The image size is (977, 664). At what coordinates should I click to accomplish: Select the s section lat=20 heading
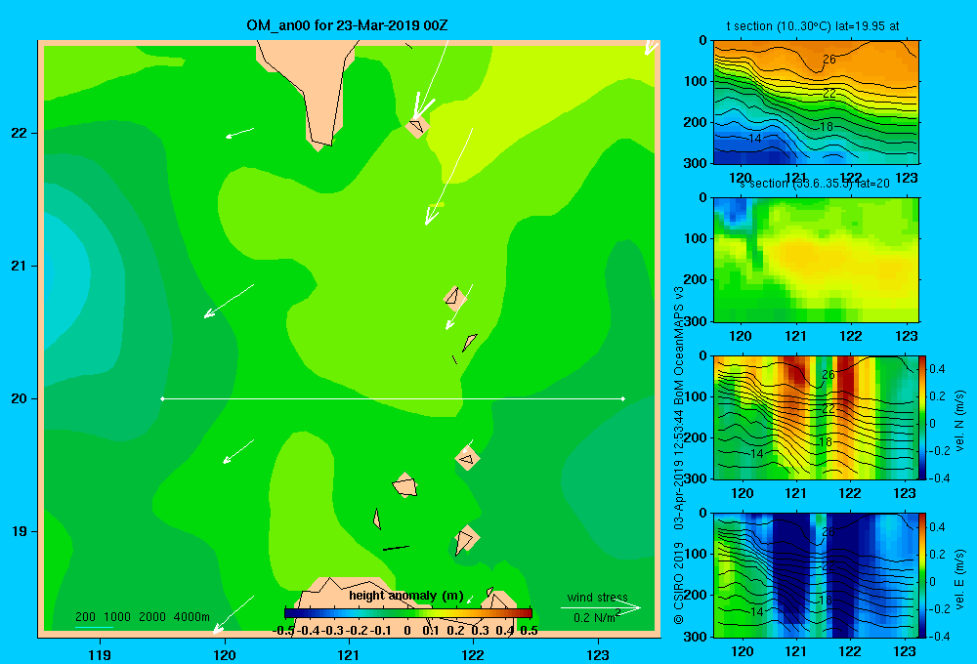pos(814,184)
